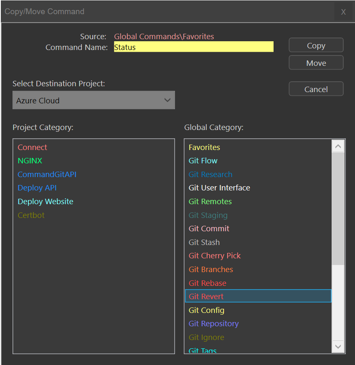Image resolution: width=355 pixels, height=365 pixels.
Task: Select Favorites in Global Category
Action: point(204,147)
